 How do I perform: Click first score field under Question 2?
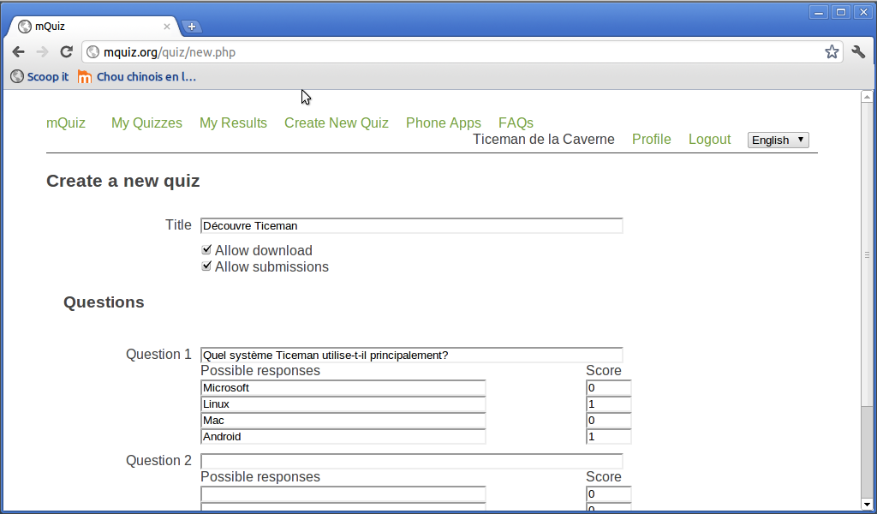[609, 493]
